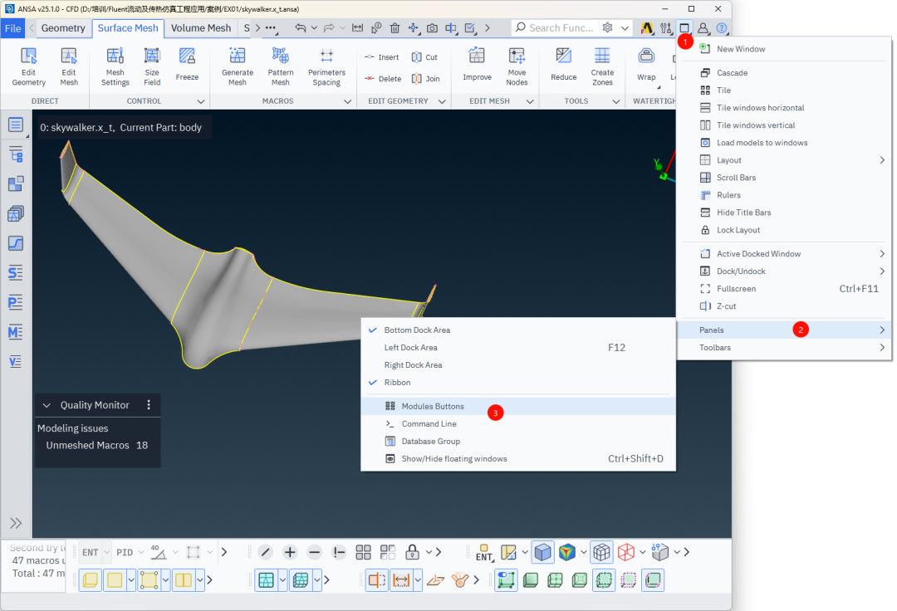Viewport: 897px width, 611px height.
Task: Uncheck the Ribbon panel option
Action: point(397,383)
